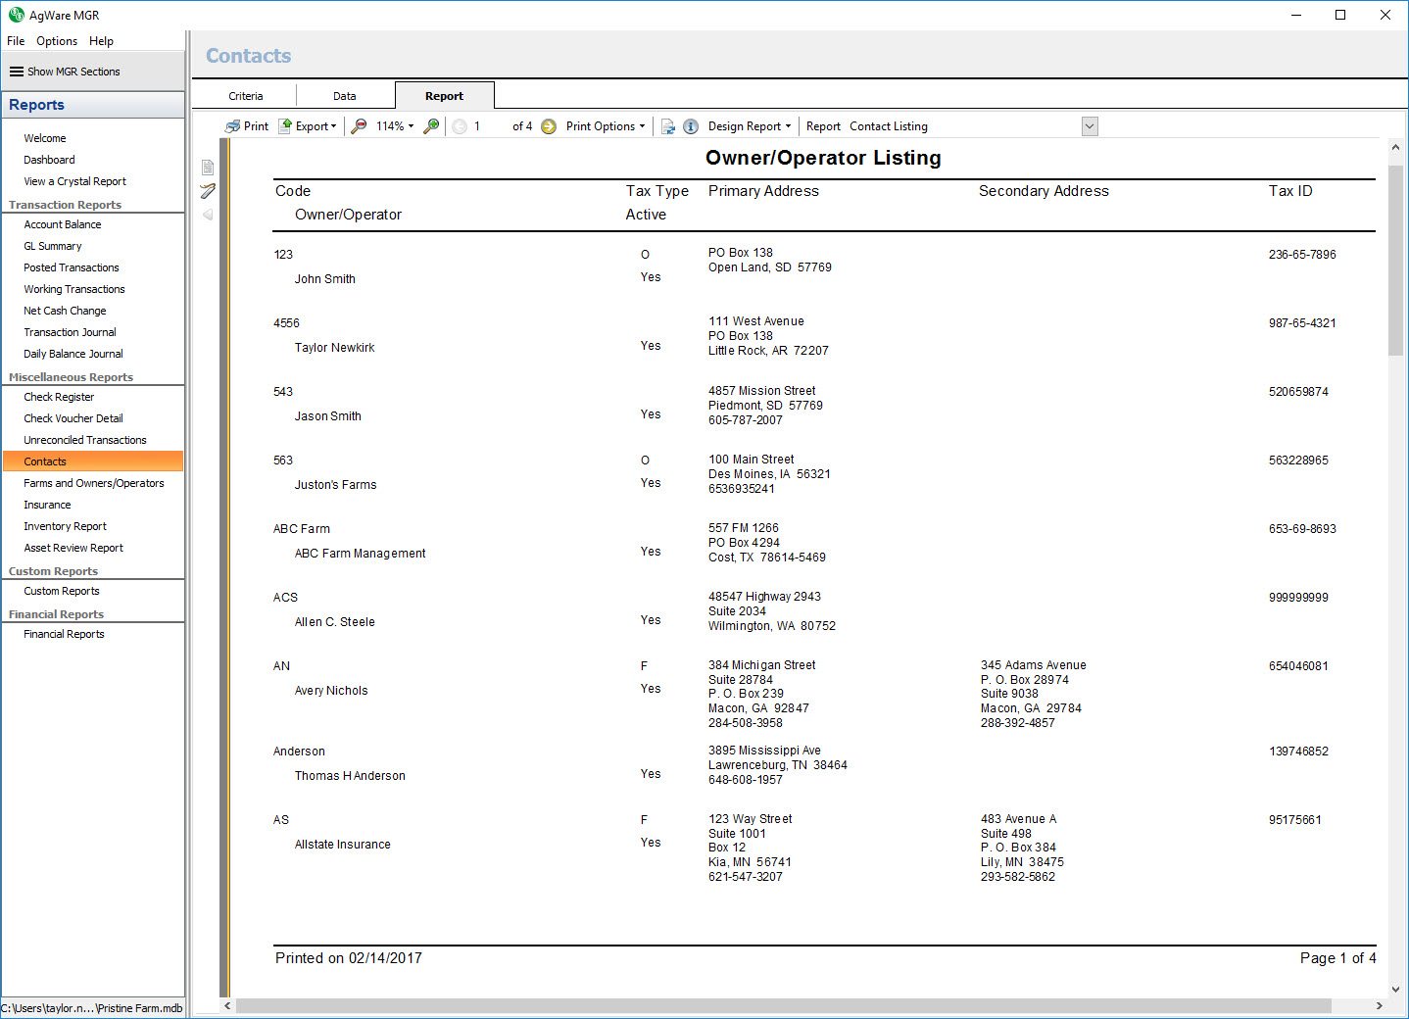Click the Print button in report toolbar
Image resolution: width=1409 pixels, height=1019 pixels.
click(x=246, y=126)
